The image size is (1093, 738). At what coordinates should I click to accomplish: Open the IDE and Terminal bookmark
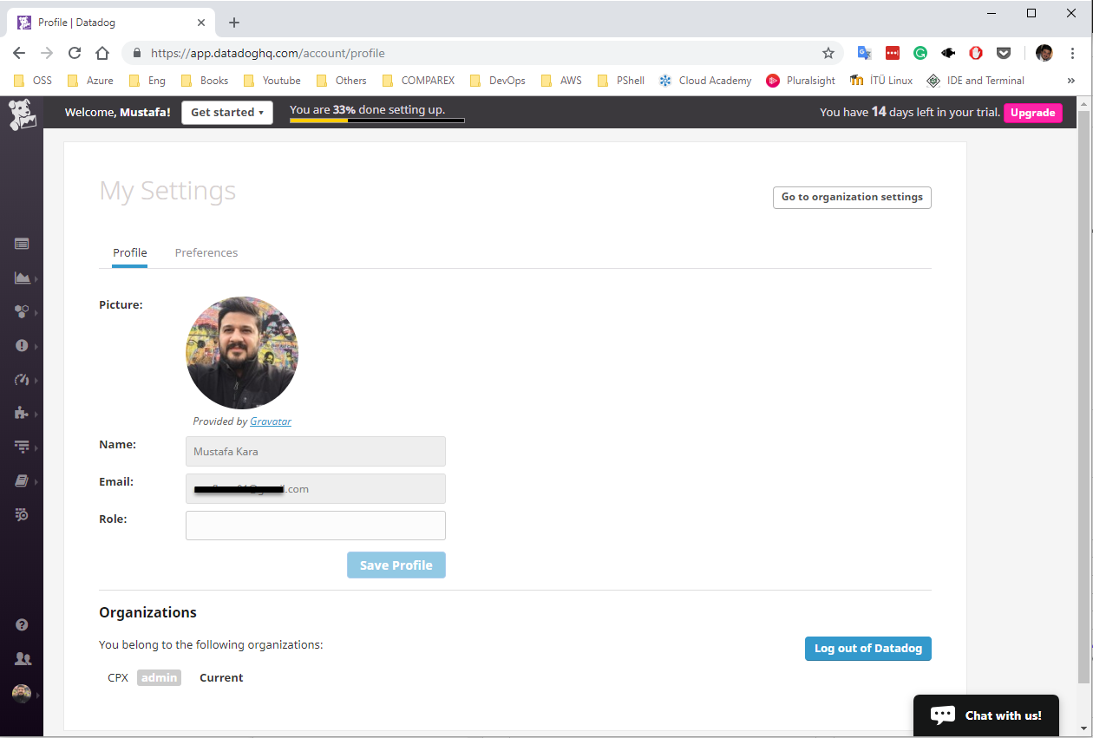[975, 81]
